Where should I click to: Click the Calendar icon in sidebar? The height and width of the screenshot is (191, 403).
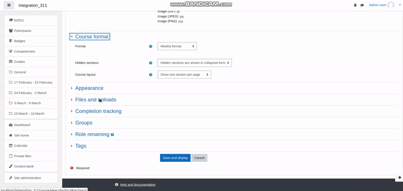tap(11, 146)
